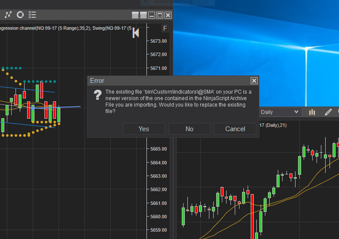Minimize the left chart window
The height and width of the screenshot is (239, 339).
tap(152, 15)
